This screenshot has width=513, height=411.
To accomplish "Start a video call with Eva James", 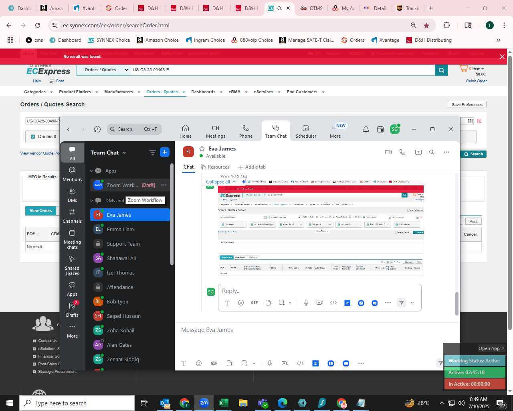I will coord(388,152).
